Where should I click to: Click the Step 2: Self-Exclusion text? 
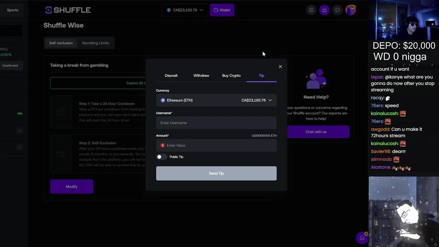click(x=98, y=143)
